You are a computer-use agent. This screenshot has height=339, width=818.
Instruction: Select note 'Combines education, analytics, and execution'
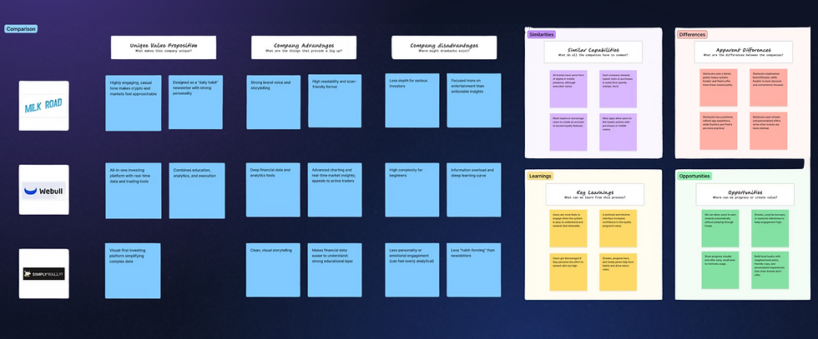pyautogui.click(x=197, y=191)
